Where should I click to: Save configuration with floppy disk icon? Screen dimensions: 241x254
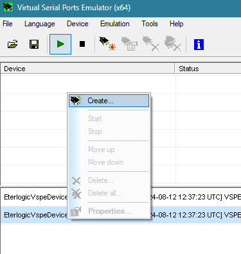coord(34,44)
